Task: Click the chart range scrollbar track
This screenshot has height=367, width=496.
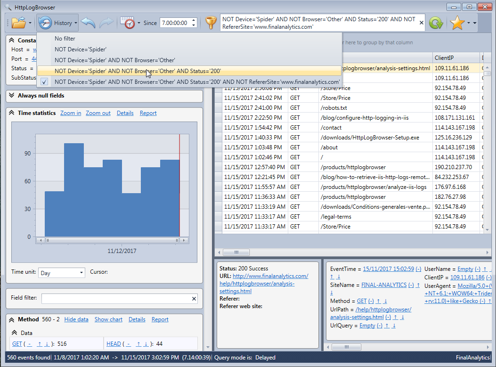Action: coord(112,240)
